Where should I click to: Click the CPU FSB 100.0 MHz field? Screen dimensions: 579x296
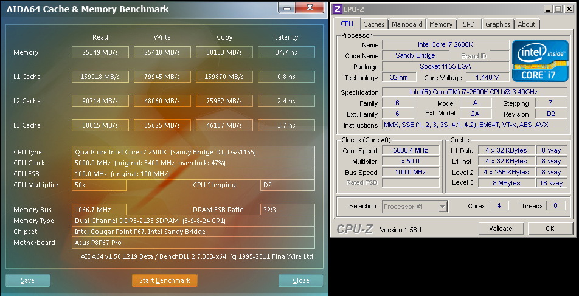point(193,174)
